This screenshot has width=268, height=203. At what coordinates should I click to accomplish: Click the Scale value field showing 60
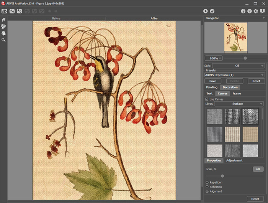click(x=258, y=169)
